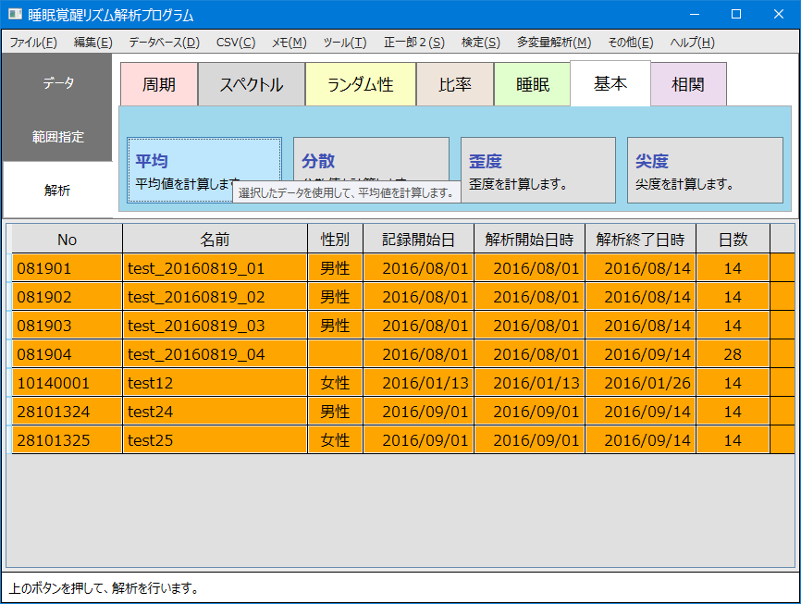The width and height of the screenshot is (801, 604).
Task: Click the name test24
Action: click(216, 412)
